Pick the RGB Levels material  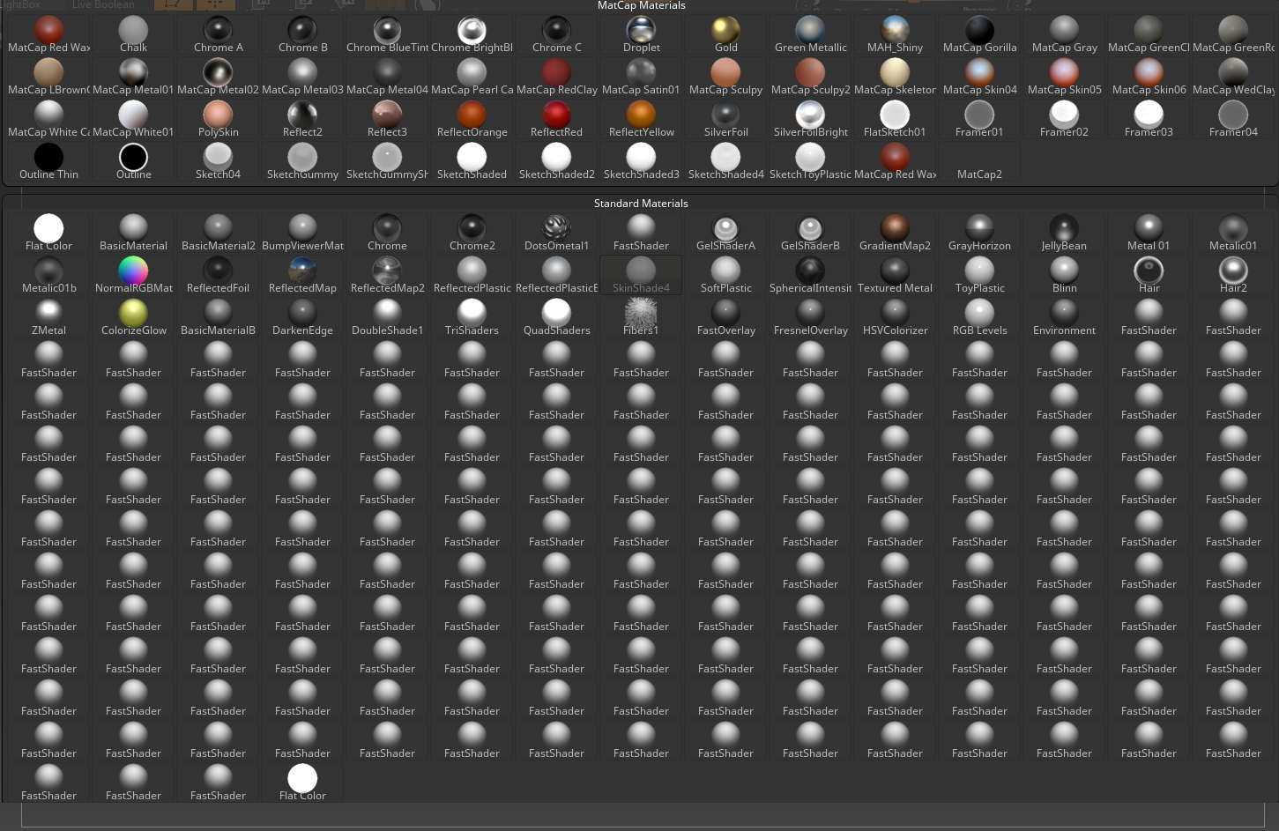point(979,317)
